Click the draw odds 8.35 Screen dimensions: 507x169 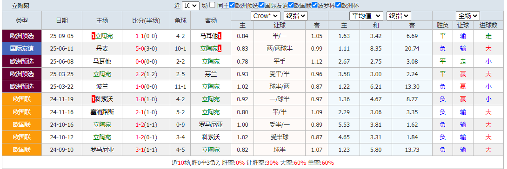[x=376, y=49]
